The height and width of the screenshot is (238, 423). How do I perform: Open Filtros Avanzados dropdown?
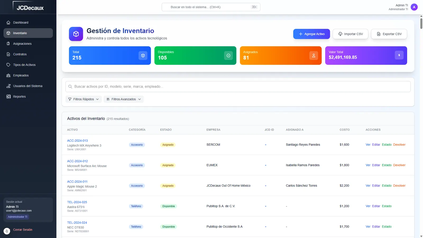[123, 99]
